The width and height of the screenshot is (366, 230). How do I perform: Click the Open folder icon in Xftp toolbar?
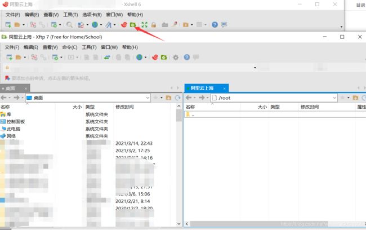coord(19,57)
